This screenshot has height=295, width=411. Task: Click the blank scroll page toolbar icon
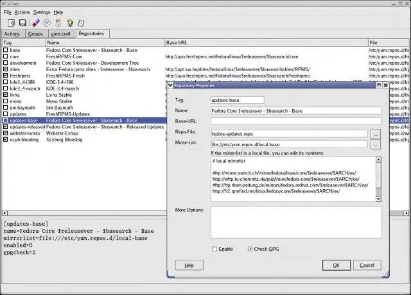click(x=81, y=23)
